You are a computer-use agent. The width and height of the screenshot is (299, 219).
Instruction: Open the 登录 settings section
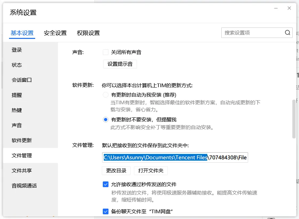click(x=17, y=50)
